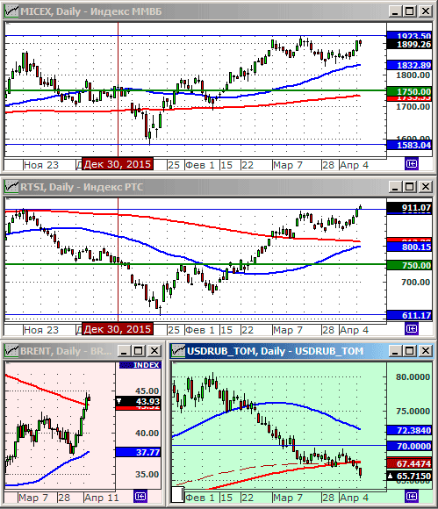Click the MICEX window chart icon
This screenshot has width=438, height=509.
[11, 11]
